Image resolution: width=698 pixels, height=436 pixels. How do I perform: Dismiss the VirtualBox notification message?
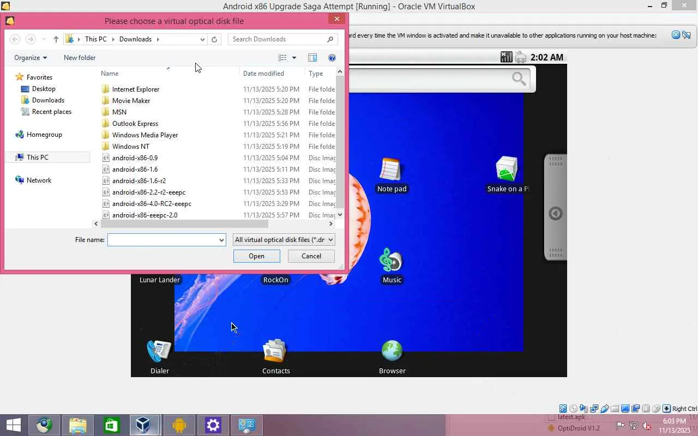point(676,35)
